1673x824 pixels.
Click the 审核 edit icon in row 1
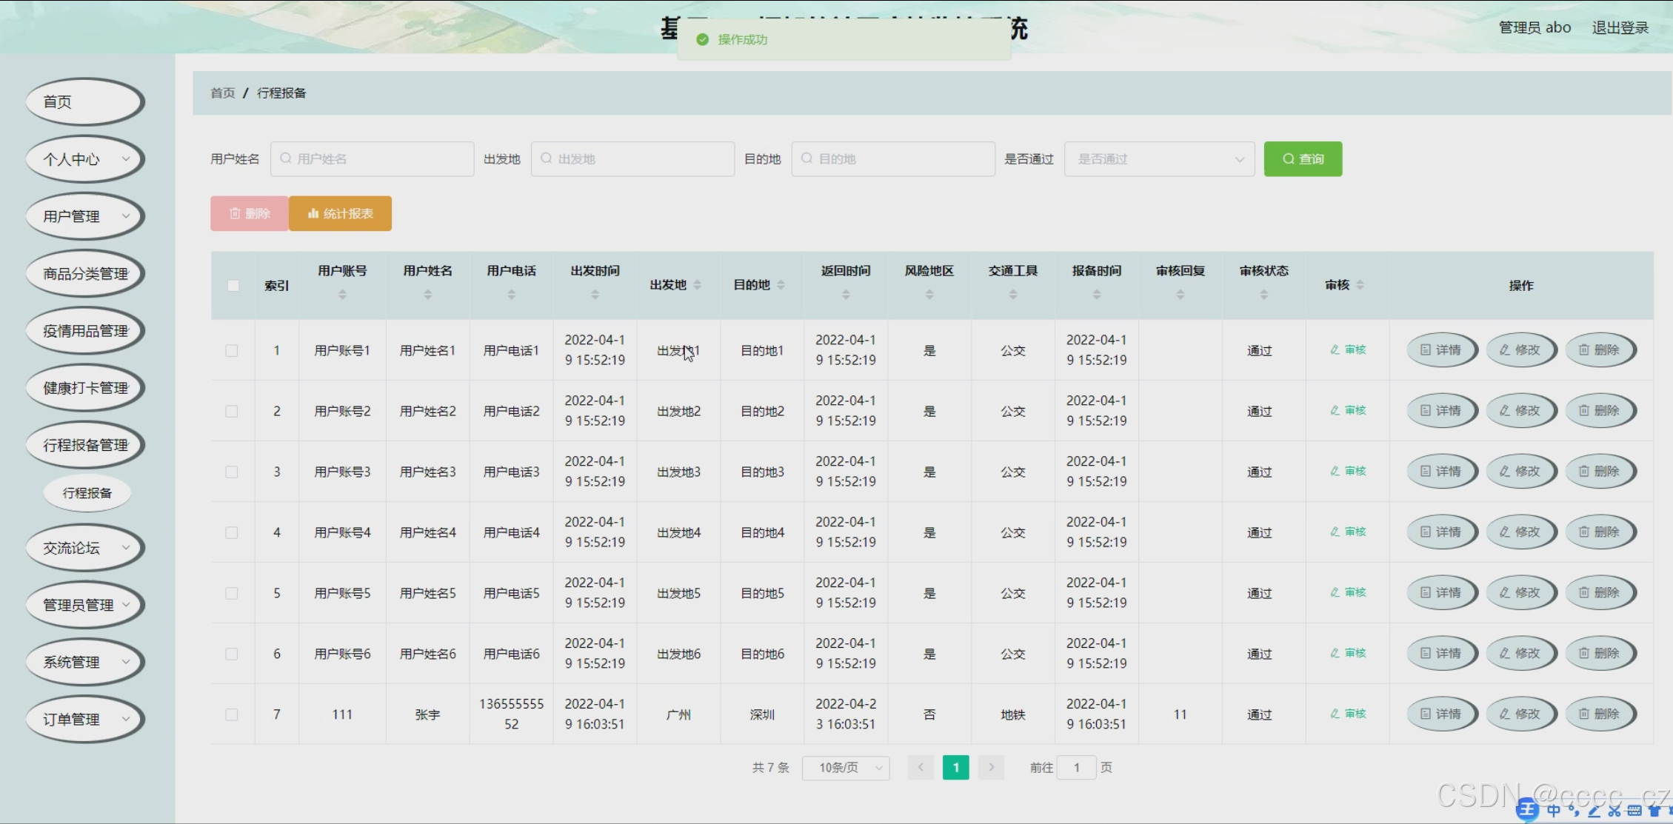point(1335,350)
